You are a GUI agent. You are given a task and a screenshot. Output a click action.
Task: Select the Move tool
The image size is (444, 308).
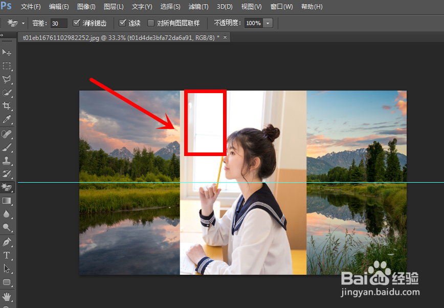pyautogui.click(x=7, y=52)
